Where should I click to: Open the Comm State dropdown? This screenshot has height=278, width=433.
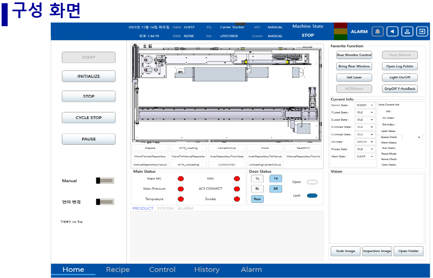(x=365, y=105)
